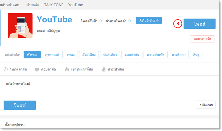Image resolution: width=222 pixels, height=131 pixels.
Task: Click the clock icon beside โพสต์ล่าสุด
Action: [6, 69]
